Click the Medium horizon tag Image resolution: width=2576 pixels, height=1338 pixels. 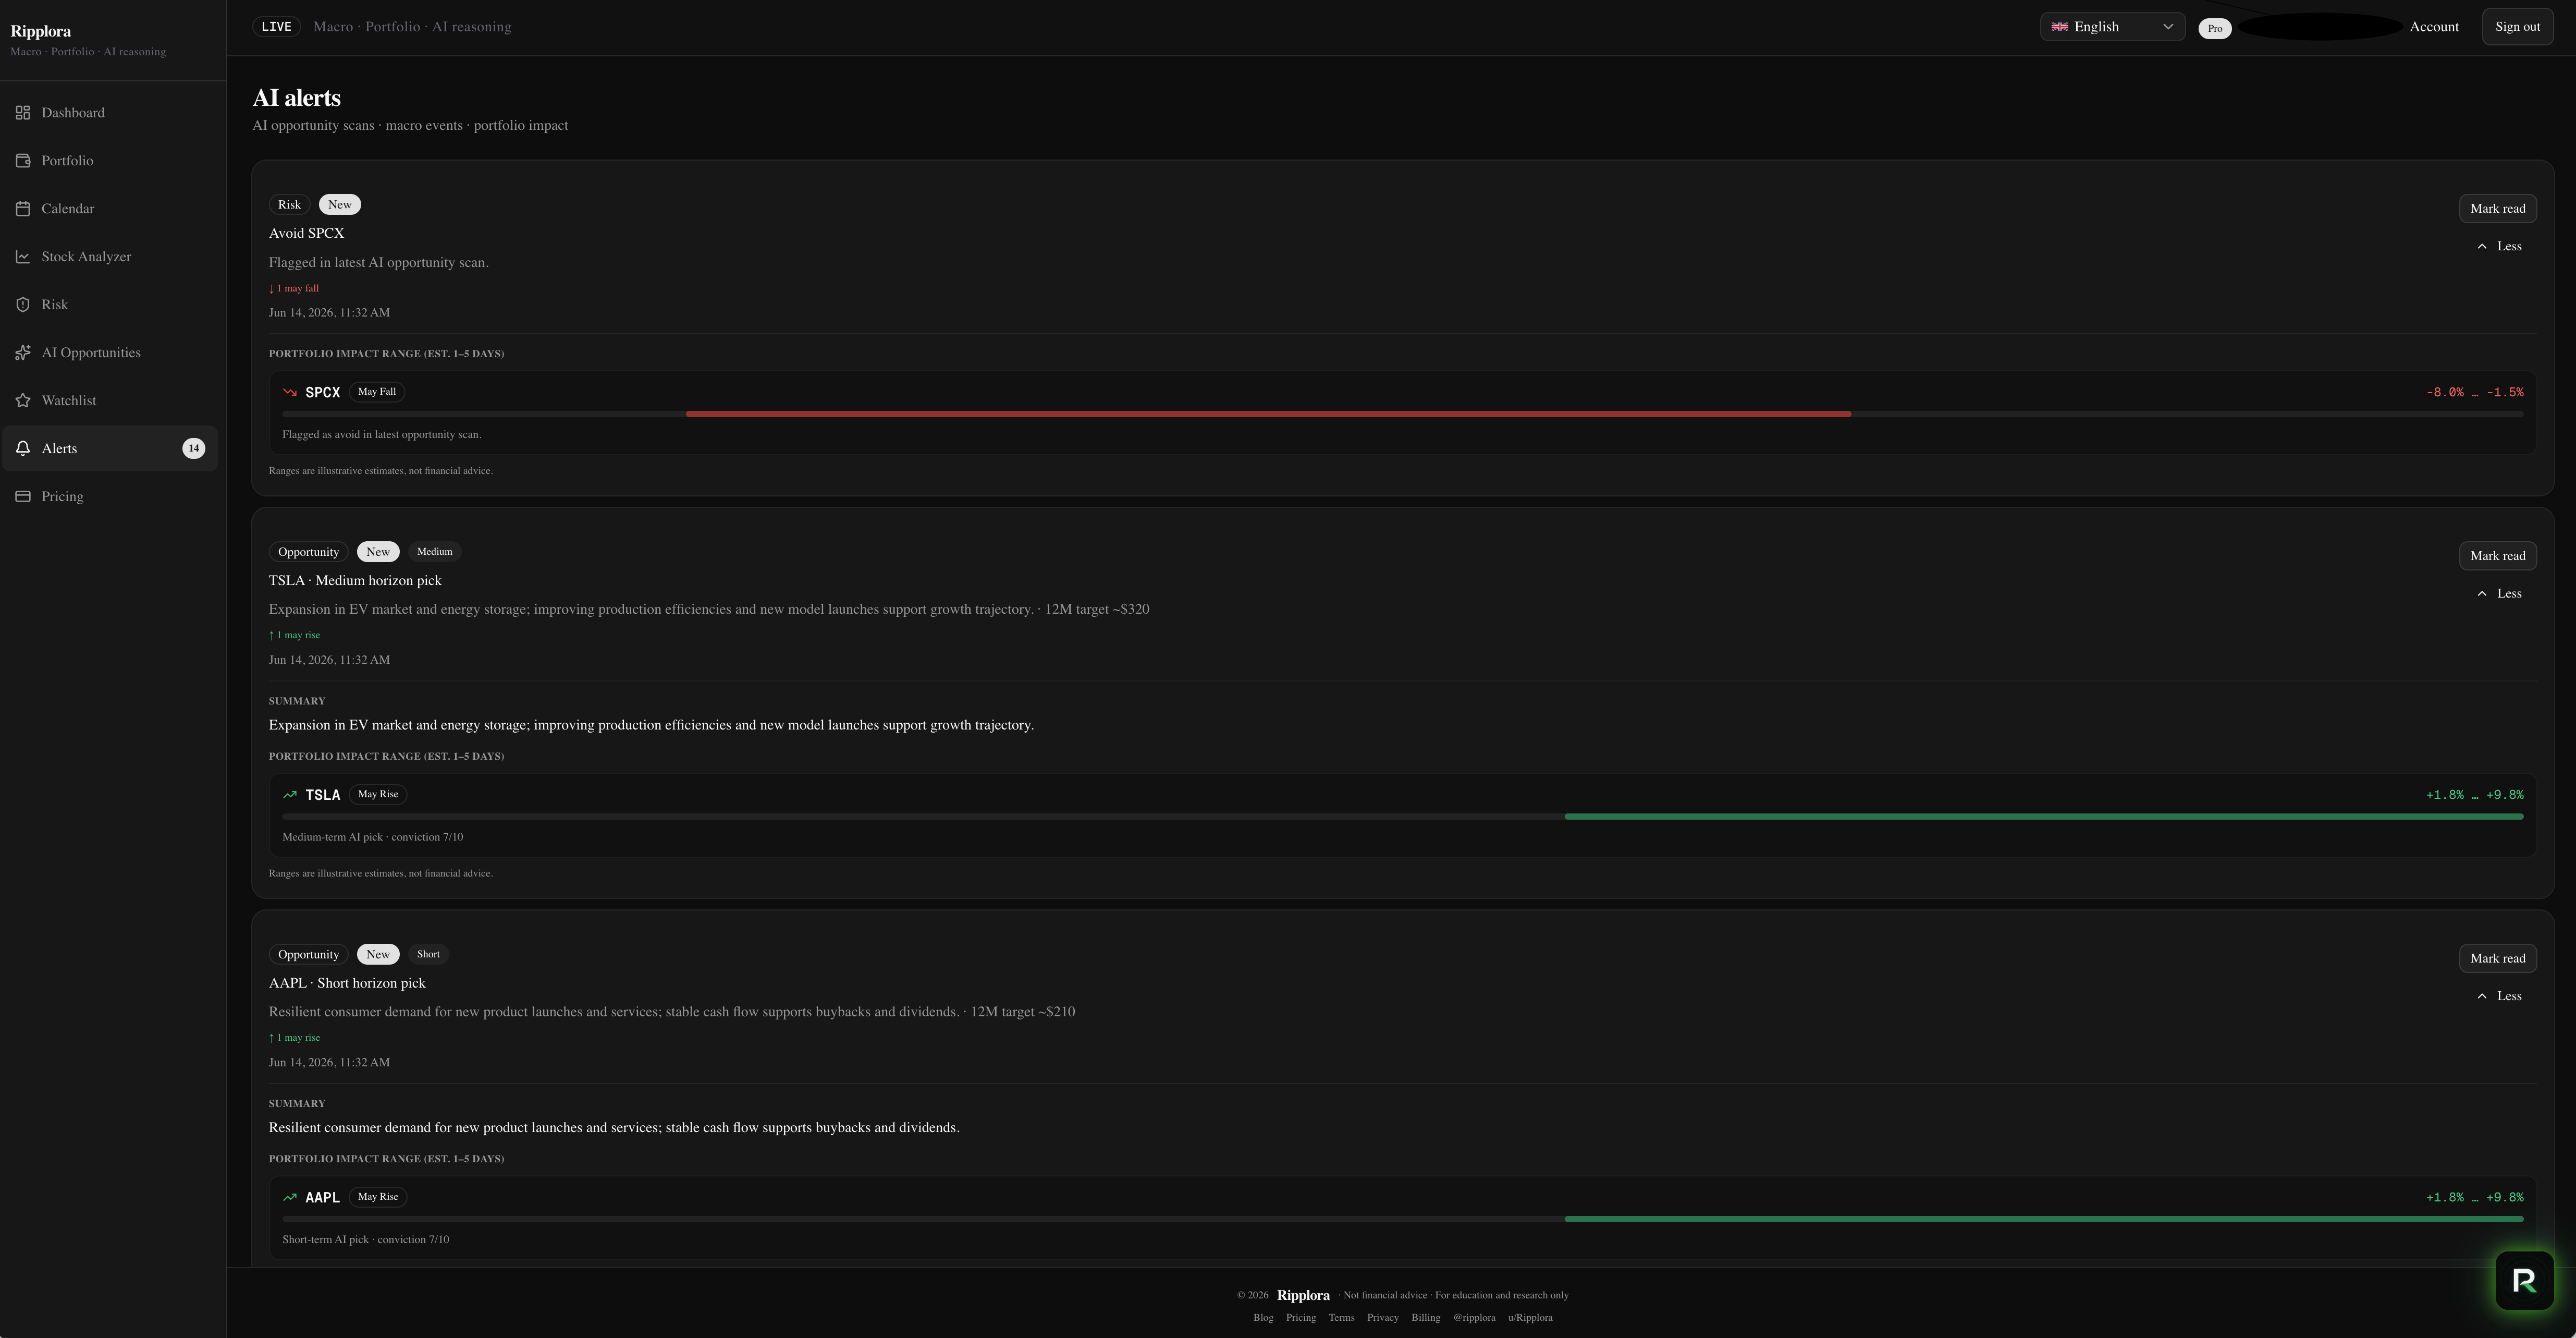point(434,552)
